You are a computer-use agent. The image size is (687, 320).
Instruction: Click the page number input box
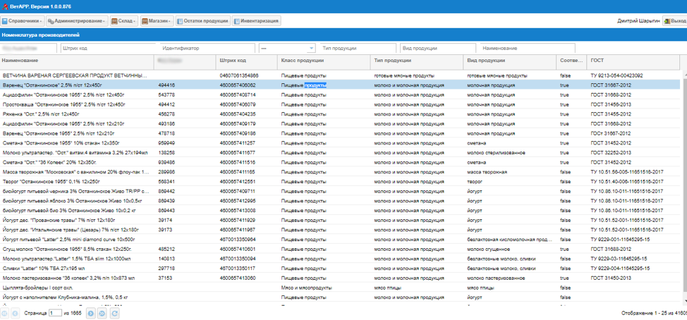click(x=55, y=313)
